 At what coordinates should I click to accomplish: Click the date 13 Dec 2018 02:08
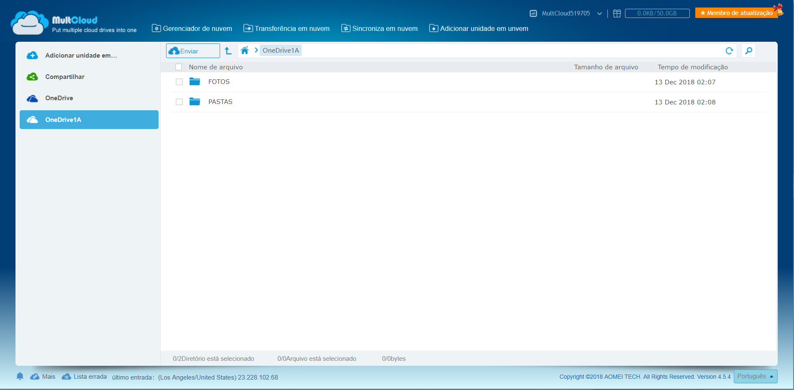click(685, 102)
